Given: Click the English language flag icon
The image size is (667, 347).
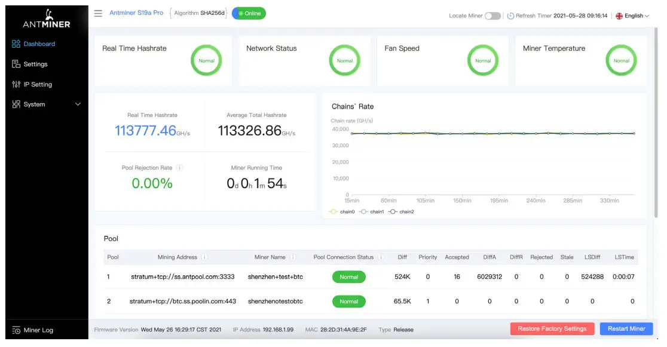Looking at the screenshot, I should (x=619, y=16).
